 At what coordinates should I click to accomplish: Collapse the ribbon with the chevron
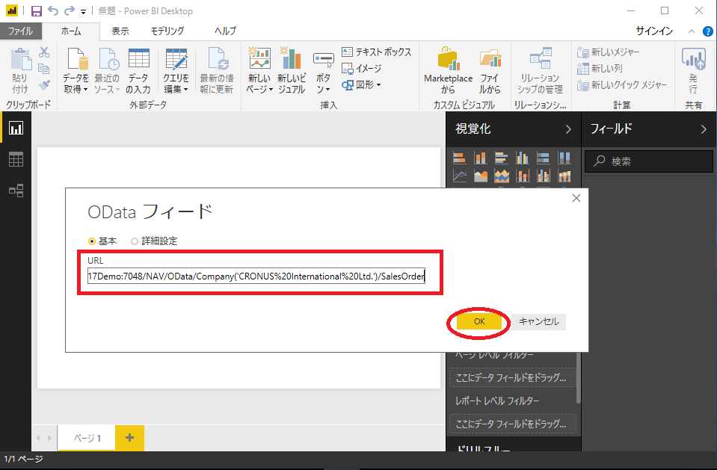click(692, 31)
